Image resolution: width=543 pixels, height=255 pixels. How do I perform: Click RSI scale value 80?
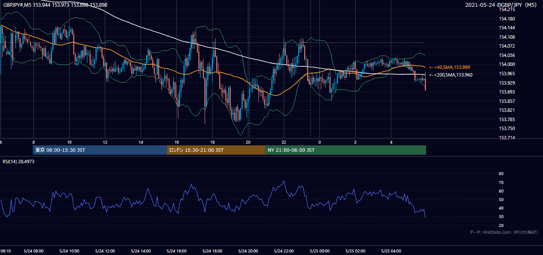coord(501,174)
